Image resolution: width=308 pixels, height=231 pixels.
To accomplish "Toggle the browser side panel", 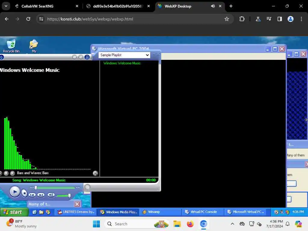I will [279, 19].
